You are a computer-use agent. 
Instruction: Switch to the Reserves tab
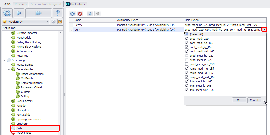[21, 4]
